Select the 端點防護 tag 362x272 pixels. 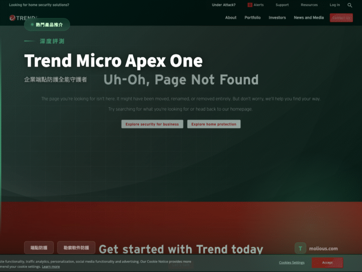pyautogui.click(x=39, y=248)
